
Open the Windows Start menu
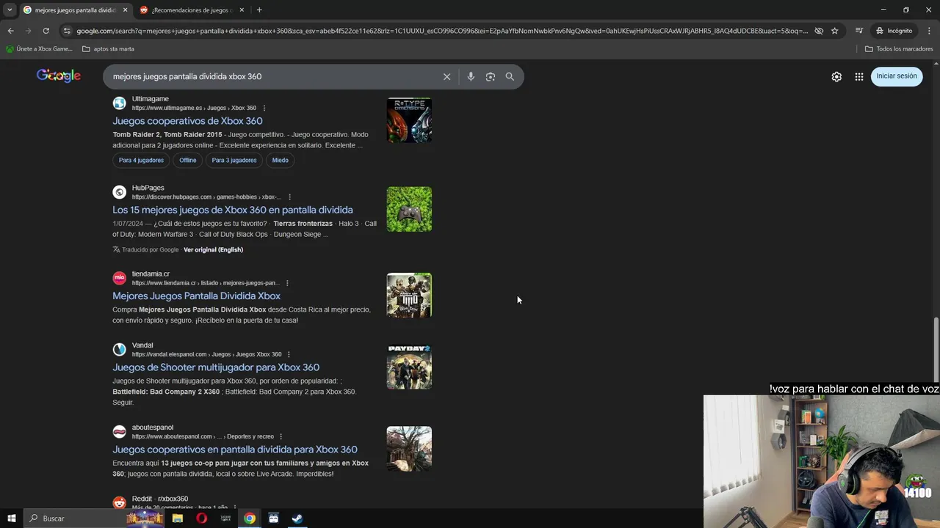coord(11,518)
